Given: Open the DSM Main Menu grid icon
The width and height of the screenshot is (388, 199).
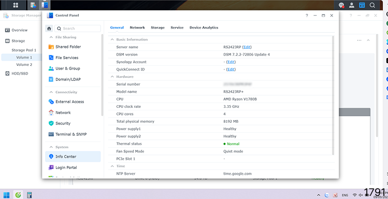Looking at the screenshot, I should [16, 5].
